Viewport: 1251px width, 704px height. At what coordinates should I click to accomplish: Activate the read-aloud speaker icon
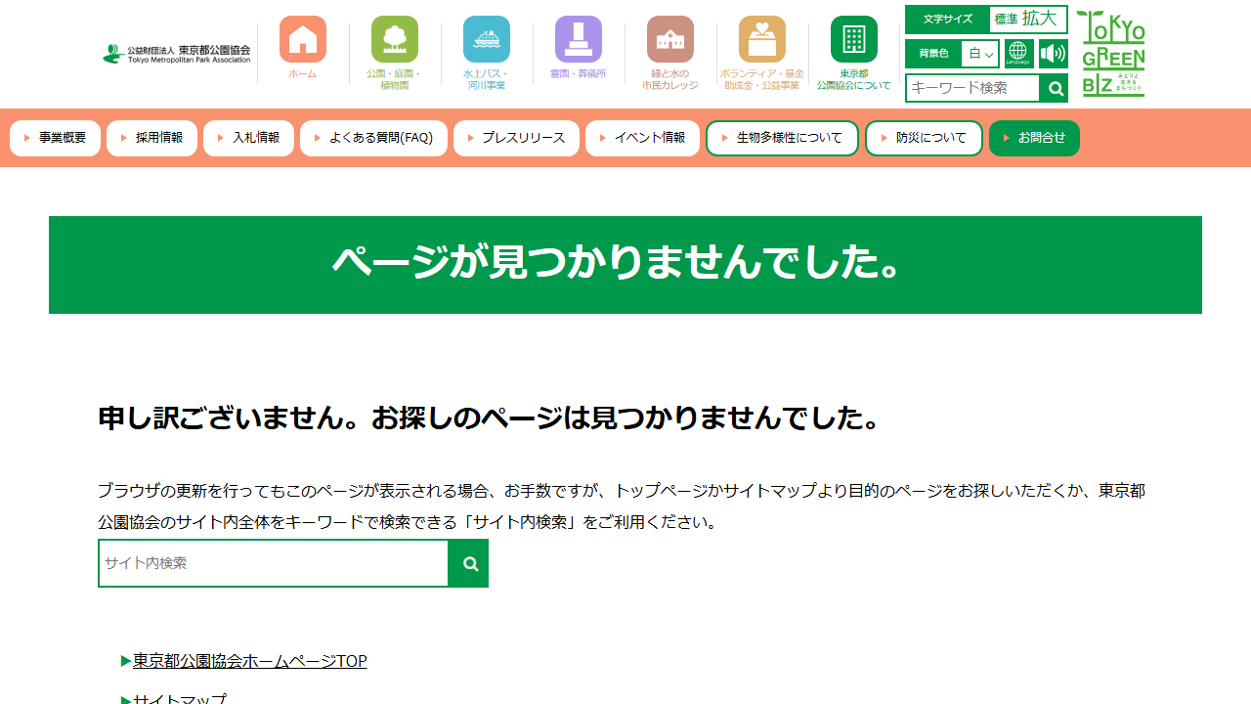tap(1053, 54)
